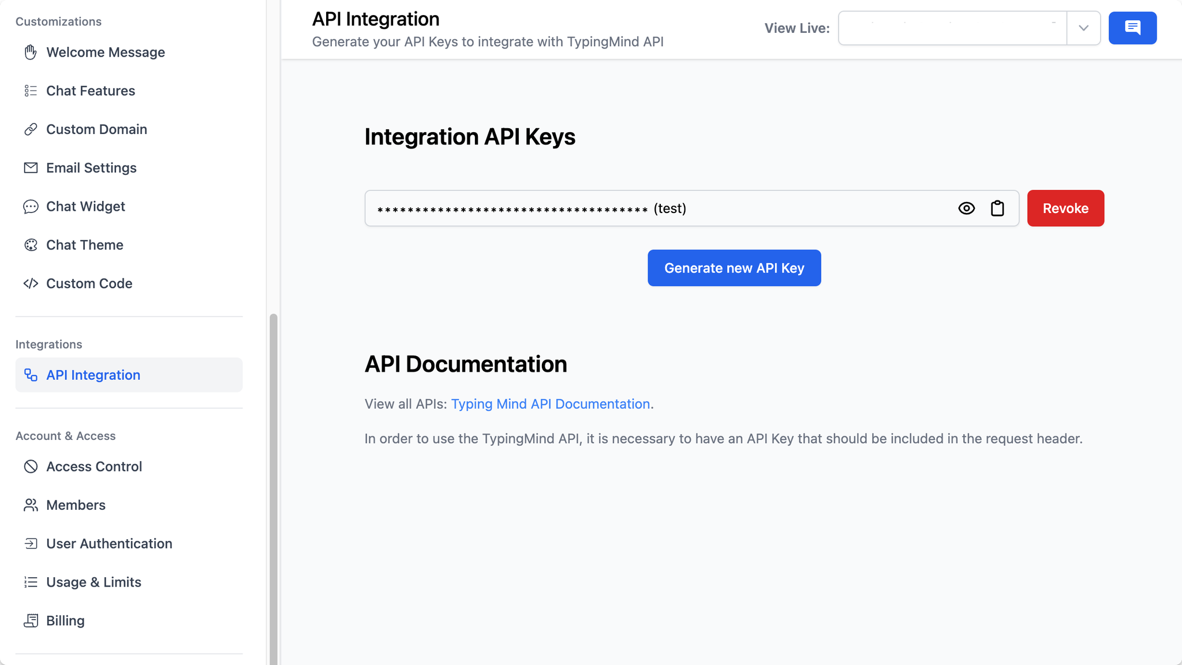1182x665 pixels.
Task: Click the Email Settings envelope icon
Action: click(31, 167)
